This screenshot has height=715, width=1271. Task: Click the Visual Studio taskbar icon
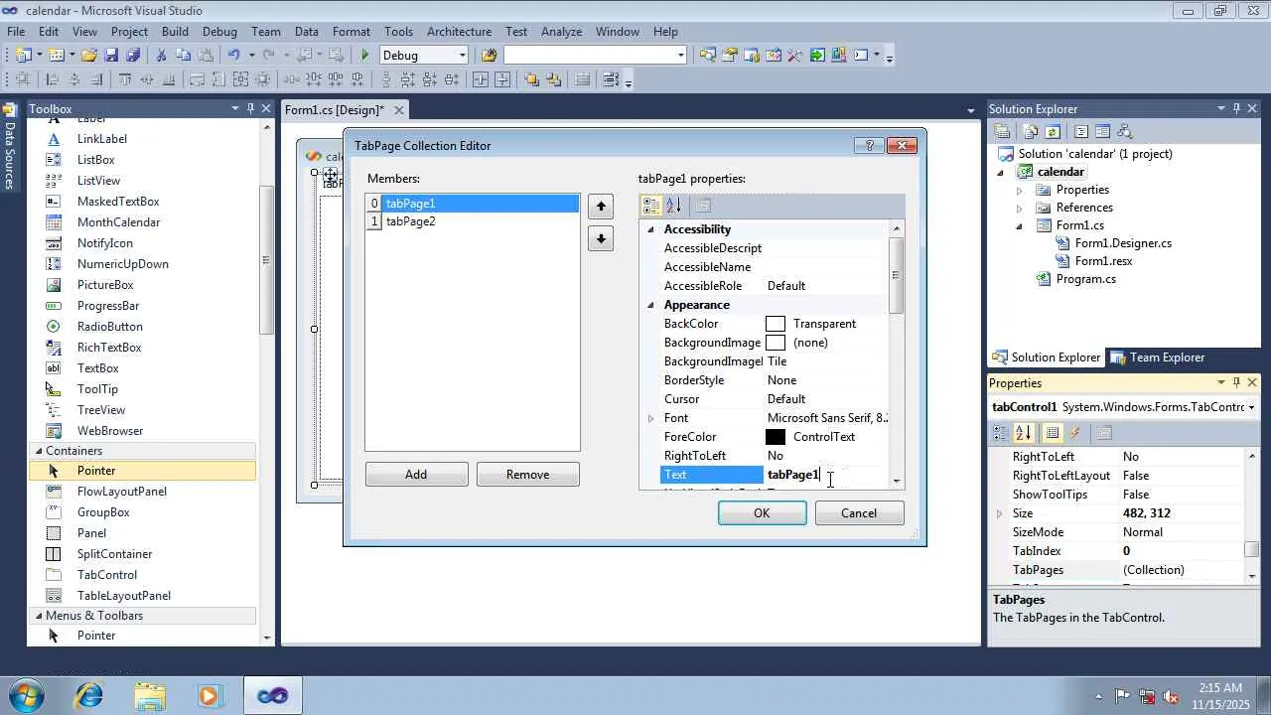pyautogui.click(x=272, y=696)
